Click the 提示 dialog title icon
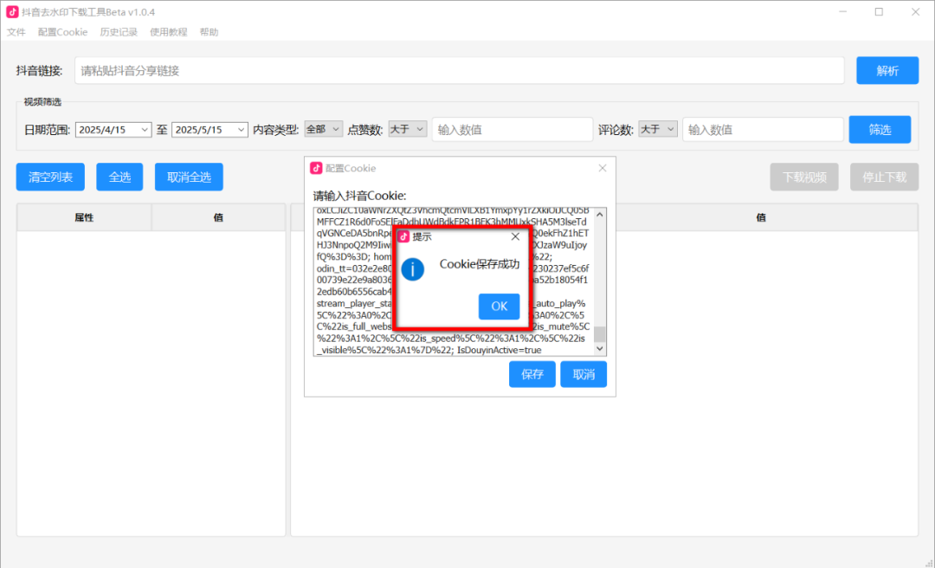This screenshot has height=568, width=935. coord(404,237)
